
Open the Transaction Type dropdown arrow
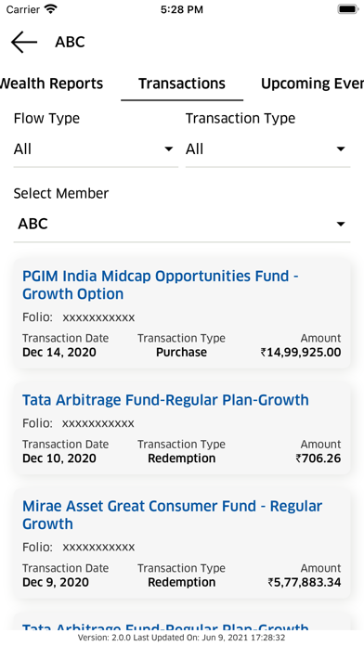341,149
